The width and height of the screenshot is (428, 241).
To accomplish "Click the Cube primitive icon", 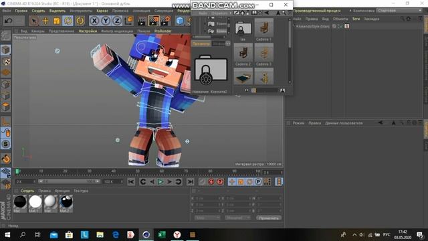I will pos(180,21).
